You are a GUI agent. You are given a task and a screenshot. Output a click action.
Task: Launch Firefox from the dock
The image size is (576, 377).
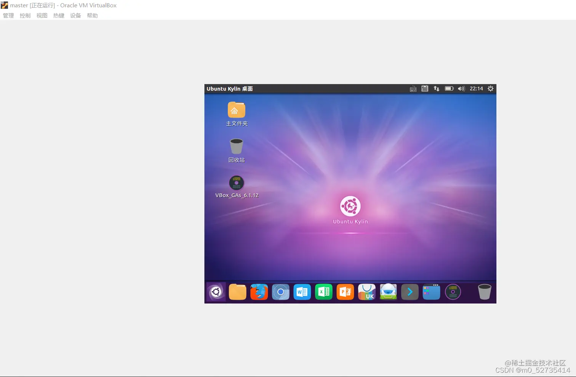[x=259, y=292]
